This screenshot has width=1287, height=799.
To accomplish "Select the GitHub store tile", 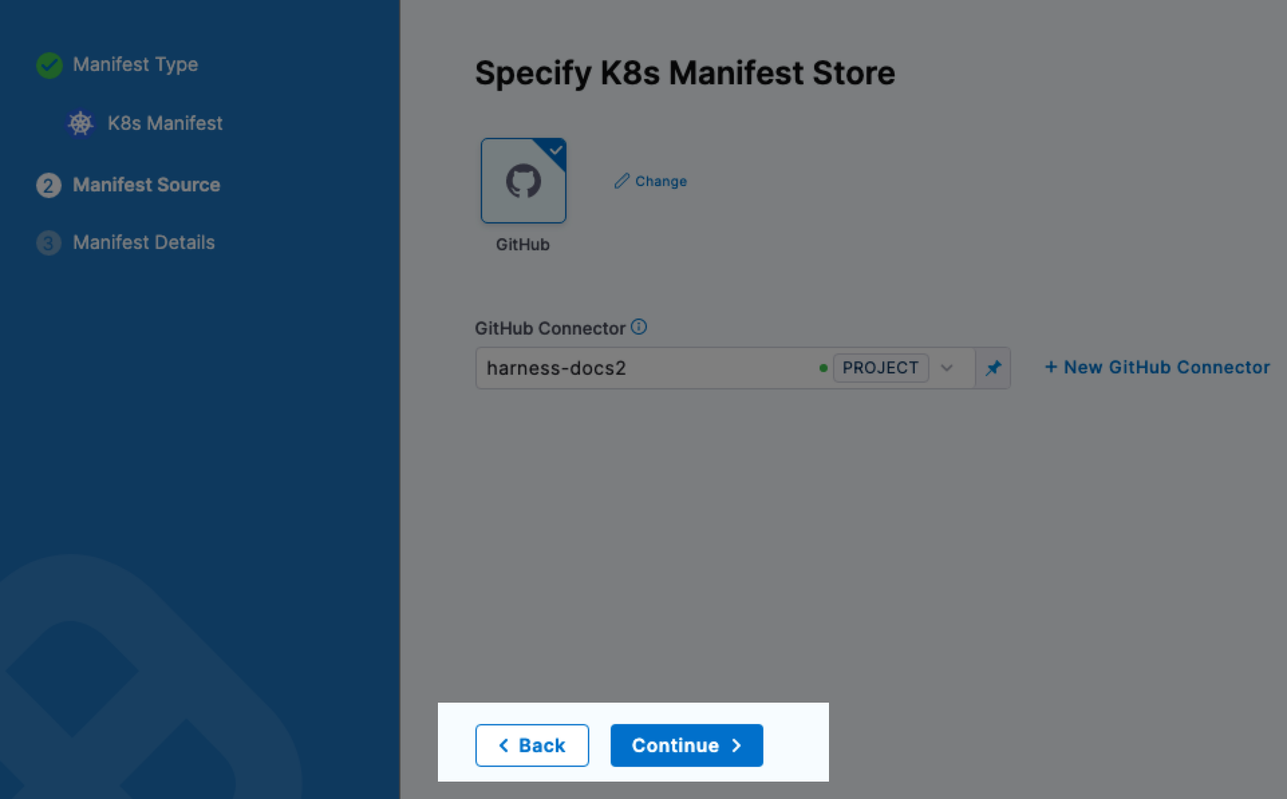I will coord(523,181).
